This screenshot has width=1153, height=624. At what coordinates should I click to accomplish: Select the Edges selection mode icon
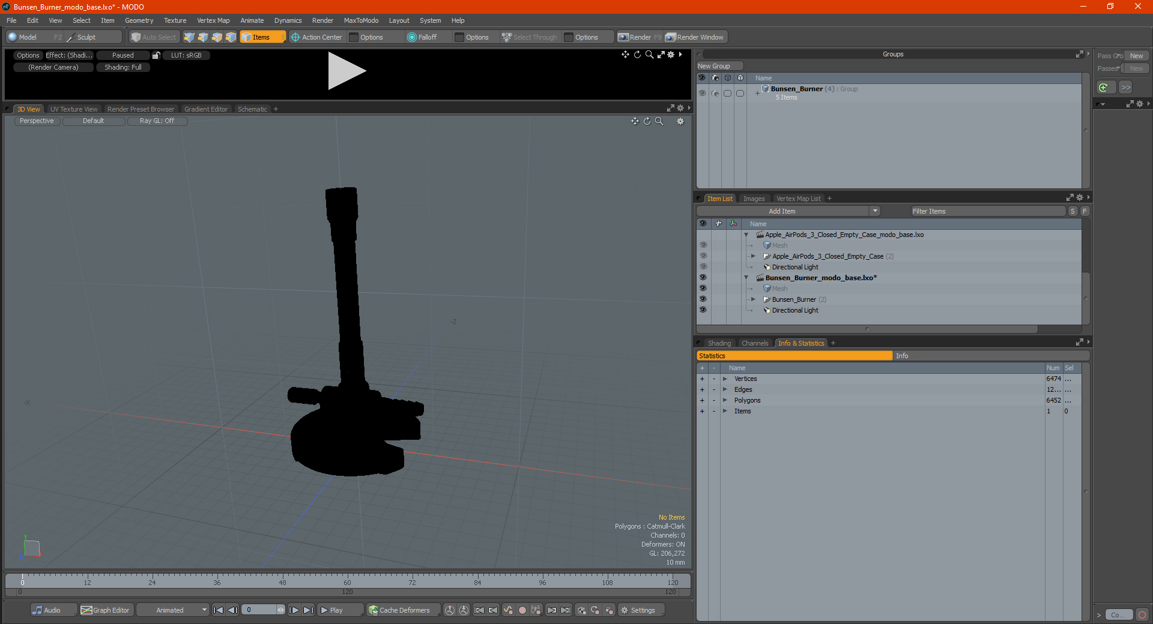(203, 37)
